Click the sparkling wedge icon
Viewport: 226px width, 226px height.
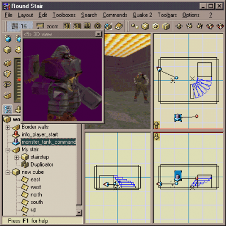coord(7,95)
